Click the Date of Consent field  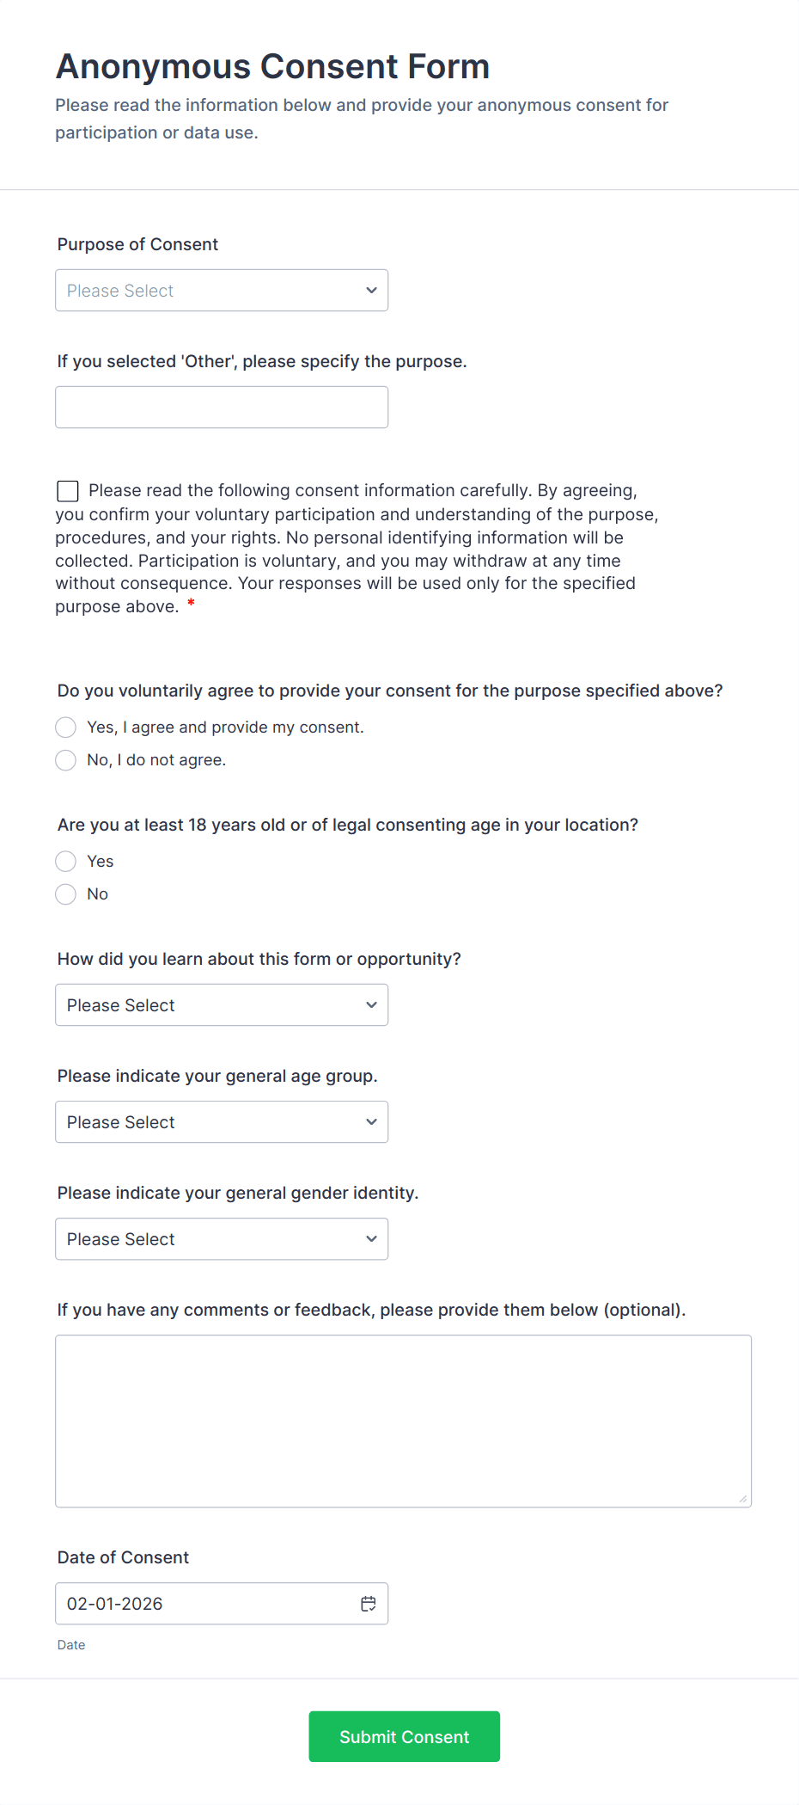tap(206, 1604)
